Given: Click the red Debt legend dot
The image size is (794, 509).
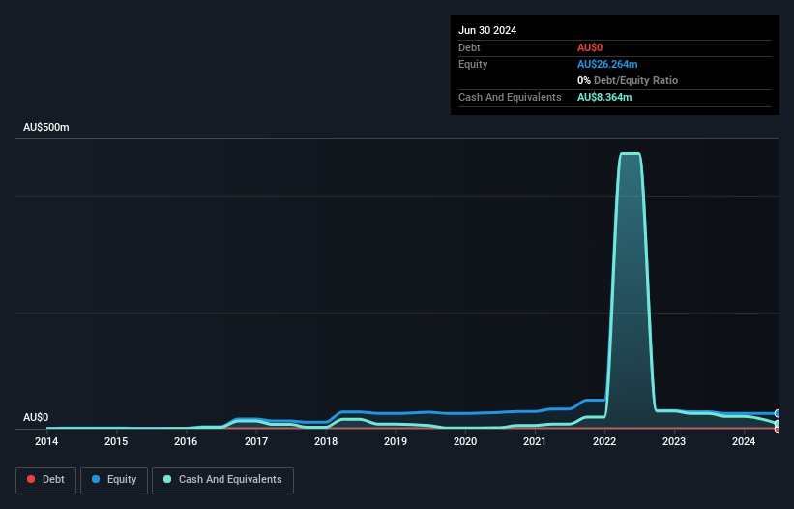Looking at the screenshot, I should pyautogui.click(x=31, y=479).
